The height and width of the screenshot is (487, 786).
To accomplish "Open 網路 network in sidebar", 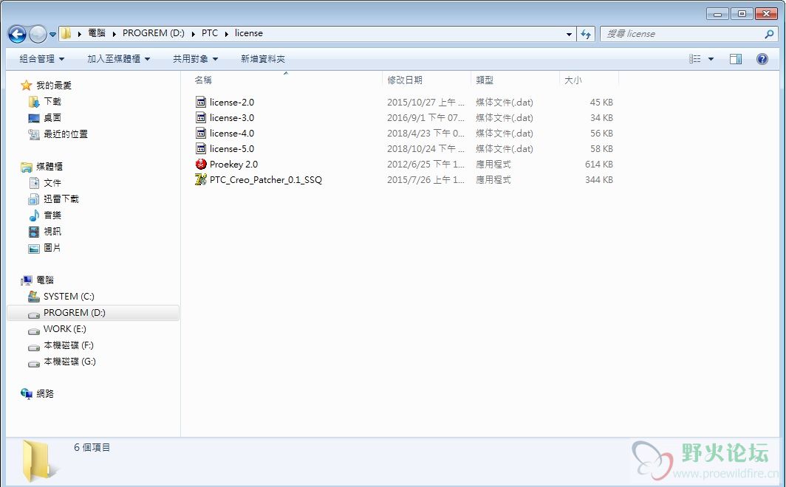I will pos(44,394).
